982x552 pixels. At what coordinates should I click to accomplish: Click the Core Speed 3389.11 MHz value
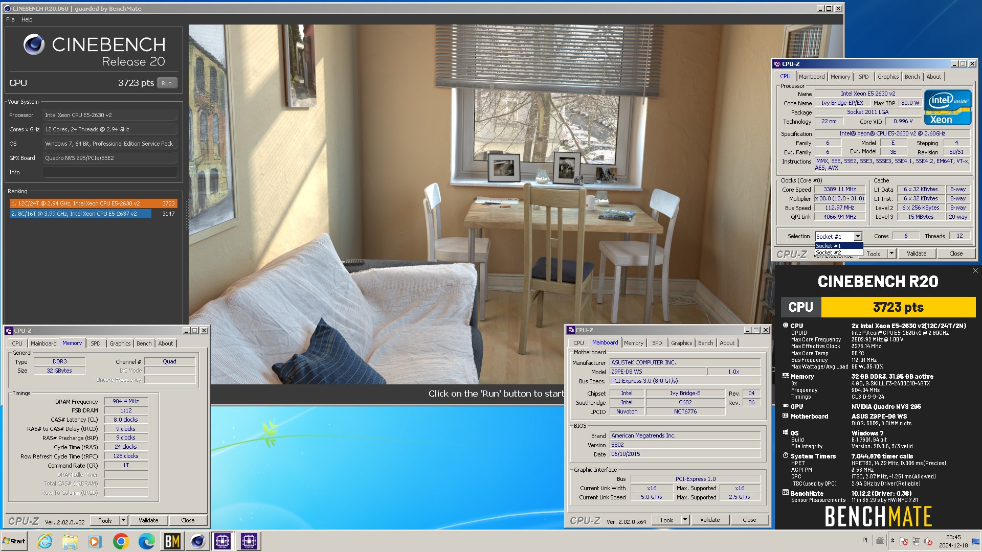click(839, 189)
